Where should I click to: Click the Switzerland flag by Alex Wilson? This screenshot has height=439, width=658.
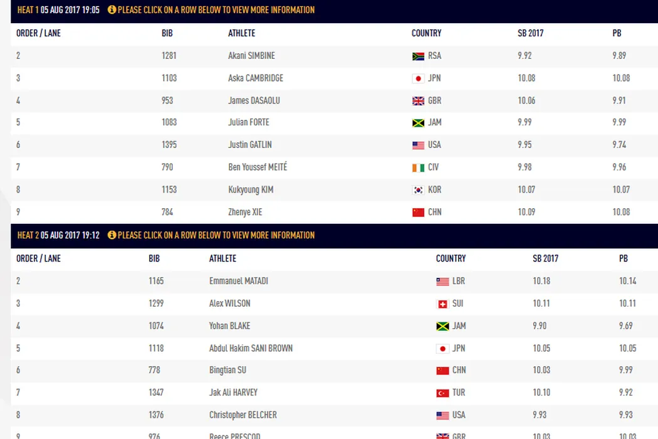tap(442, 304)
